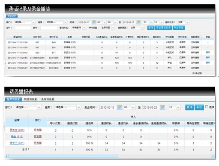Viewport: 219px width, 166px height.
Task: Open calendar icon next to 2012-03-22
Action: (x=162, y=107)
